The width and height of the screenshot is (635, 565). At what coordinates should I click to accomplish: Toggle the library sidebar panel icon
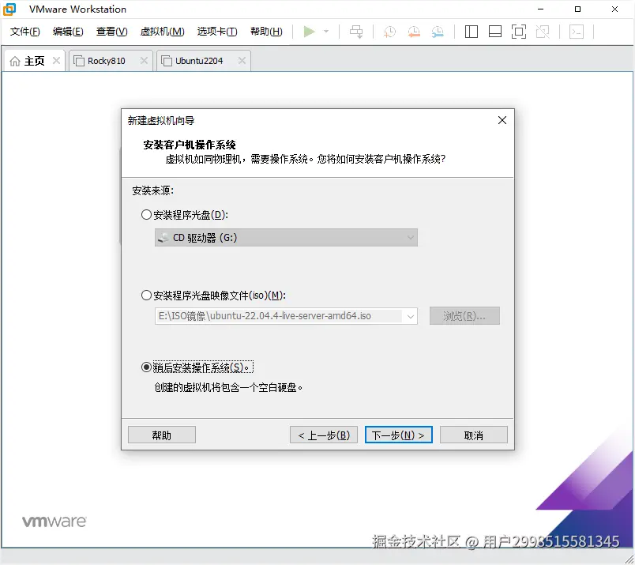(x=471, y=32)
